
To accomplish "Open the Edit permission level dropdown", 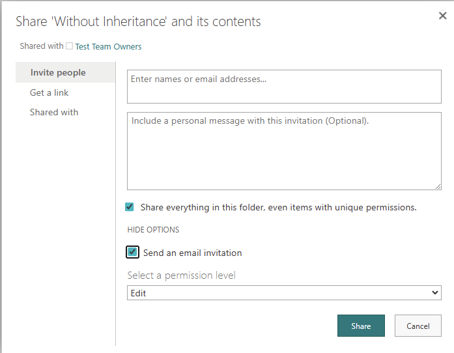I will point(284,293).
